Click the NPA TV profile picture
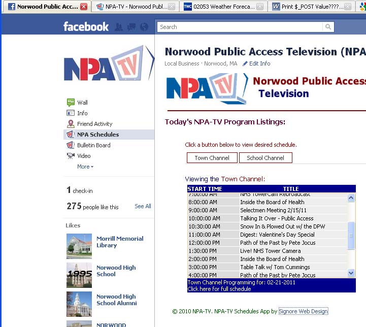 tap(109, 63)
